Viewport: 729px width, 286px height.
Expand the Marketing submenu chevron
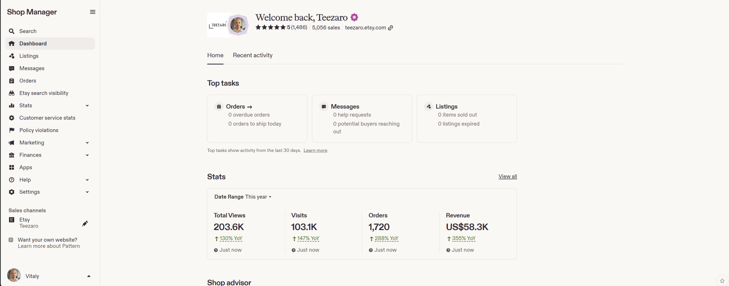tap(87, 143)
